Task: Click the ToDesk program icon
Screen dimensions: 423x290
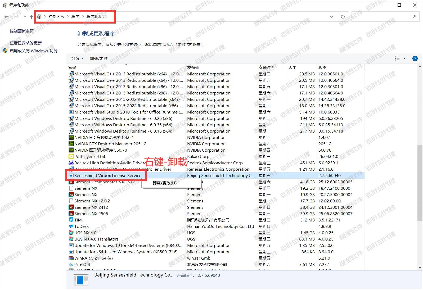Action: pyautogui.click(x=71, y=226)
